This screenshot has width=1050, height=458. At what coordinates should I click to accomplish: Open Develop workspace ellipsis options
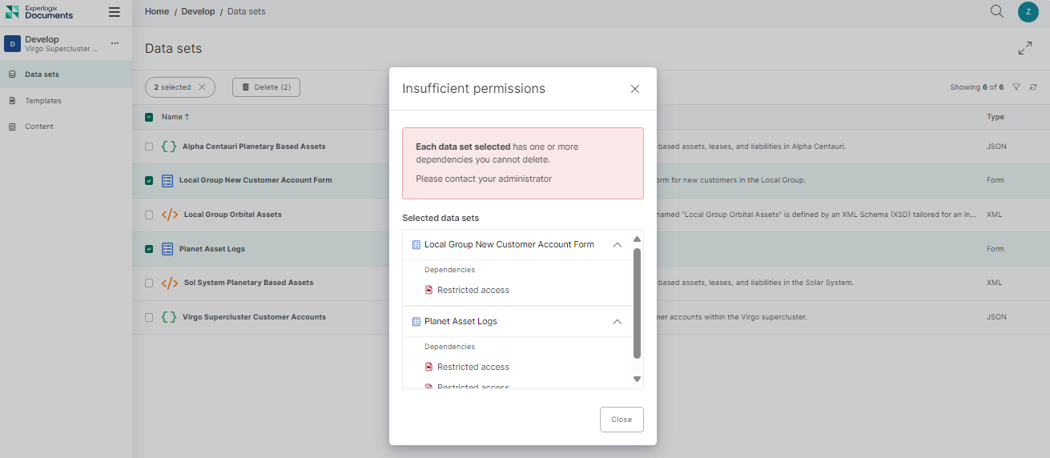(115, 43)
